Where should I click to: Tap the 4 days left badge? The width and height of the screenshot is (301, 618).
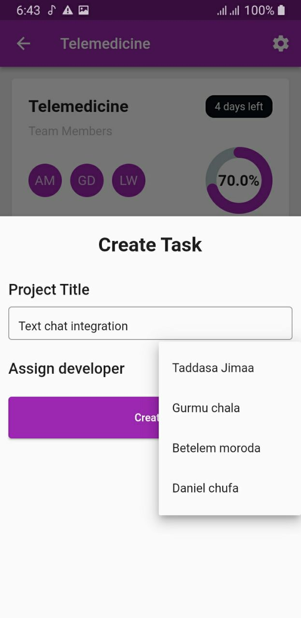(239, 106)
